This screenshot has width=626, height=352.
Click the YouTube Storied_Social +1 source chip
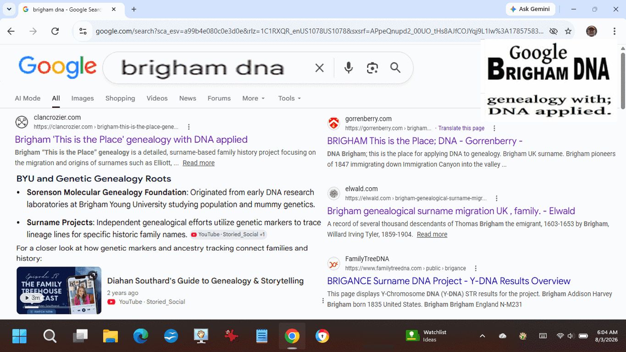(228, 235)
